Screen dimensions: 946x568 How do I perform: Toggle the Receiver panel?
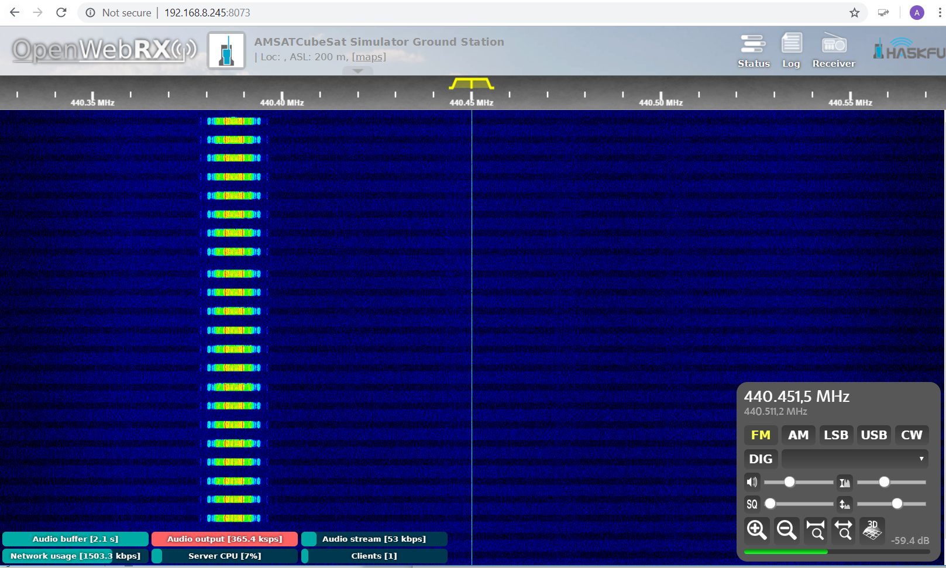click(834, 51)
